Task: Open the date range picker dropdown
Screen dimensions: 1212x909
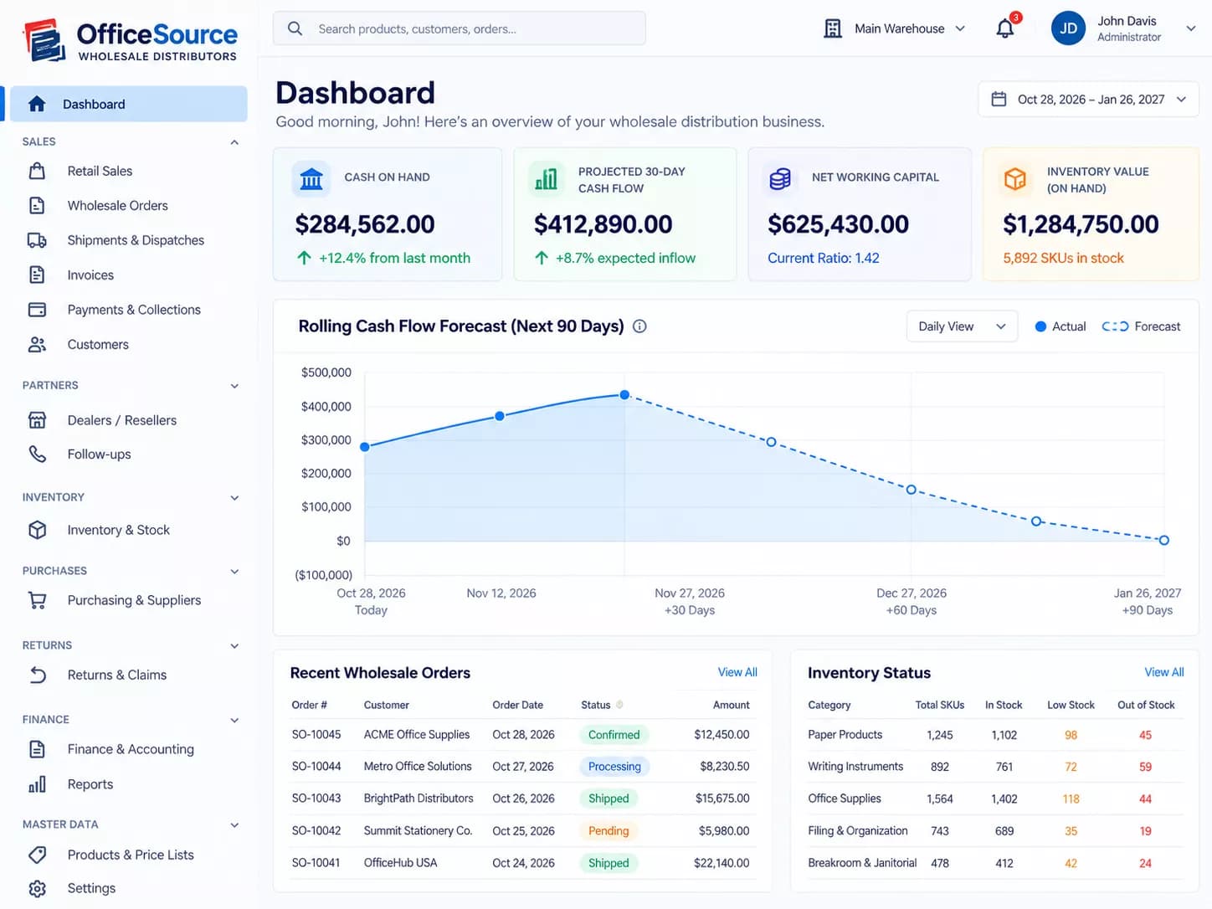Action: (x=1088, y=100)
